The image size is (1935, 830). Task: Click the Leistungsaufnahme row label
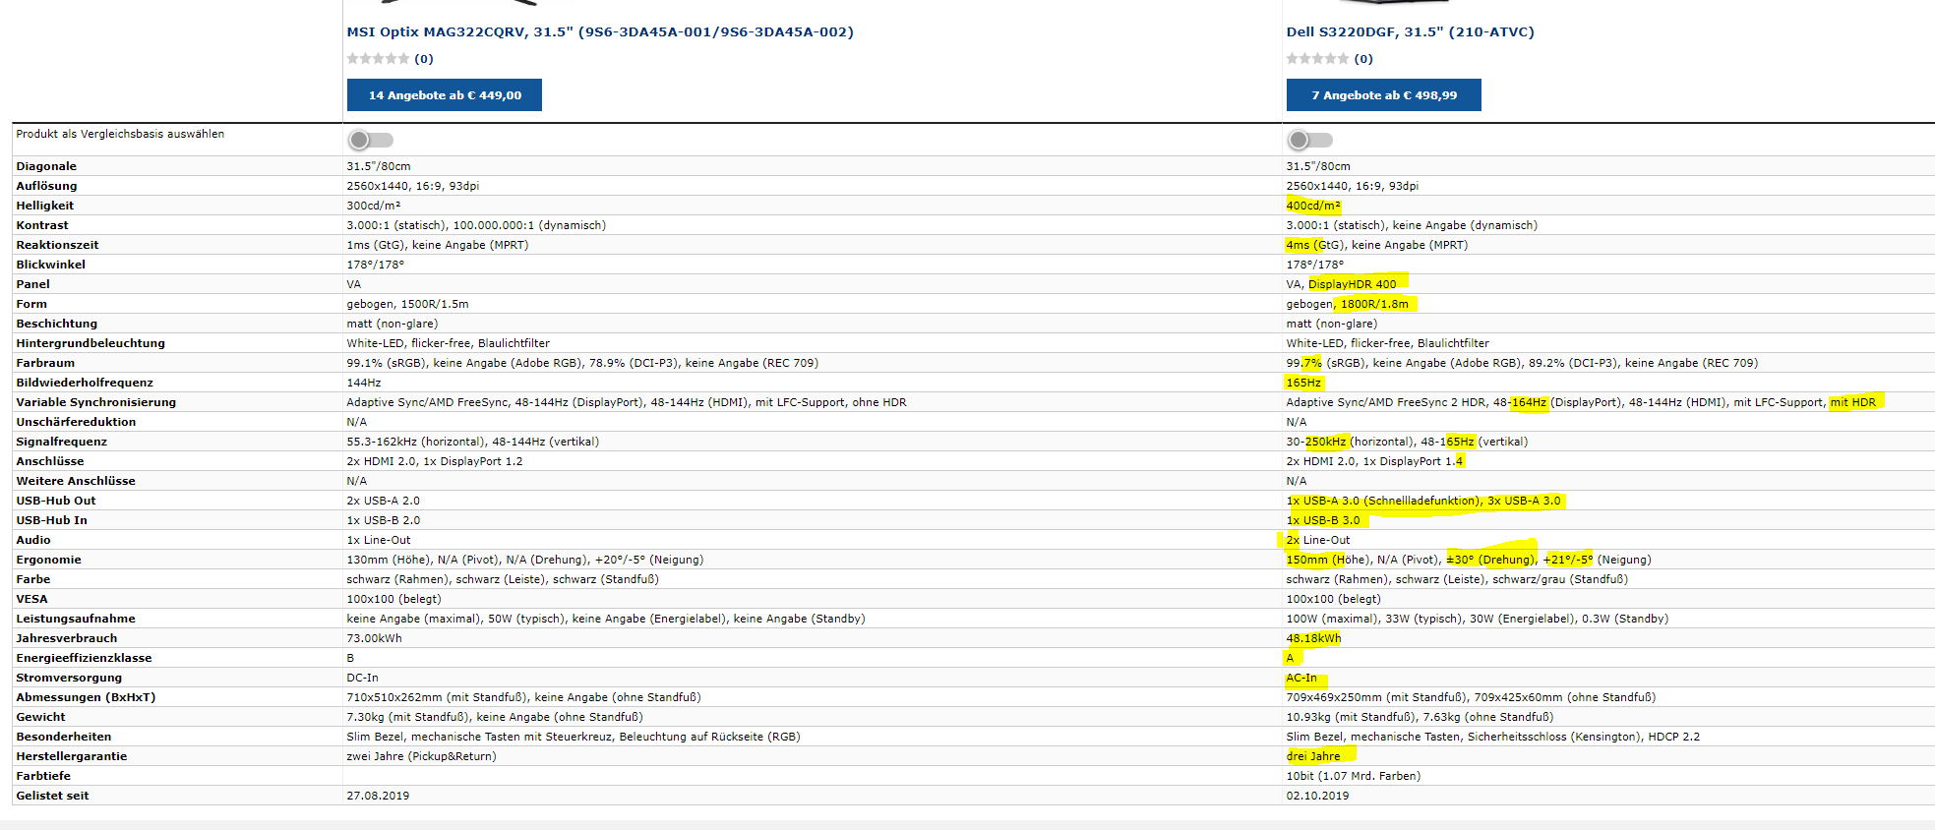click(76, 619)
